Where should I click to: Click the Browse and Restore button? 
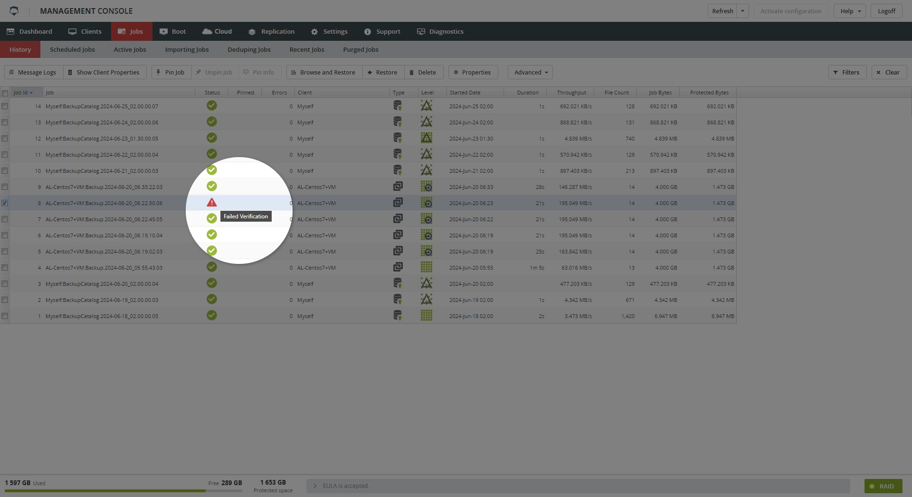(x=323, y=72)
